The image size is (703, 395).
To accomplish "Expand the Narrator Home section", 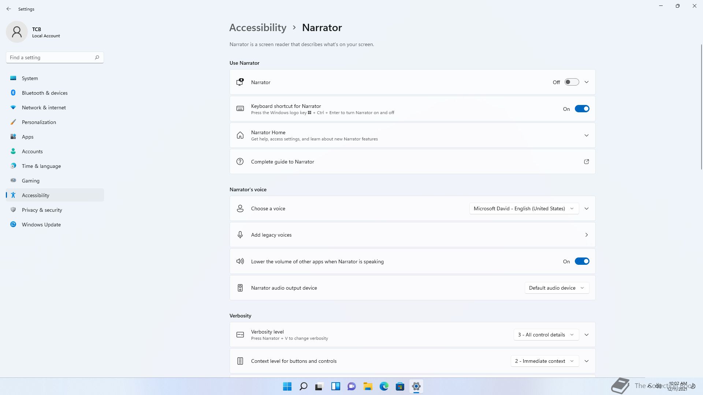I will 586,135.
